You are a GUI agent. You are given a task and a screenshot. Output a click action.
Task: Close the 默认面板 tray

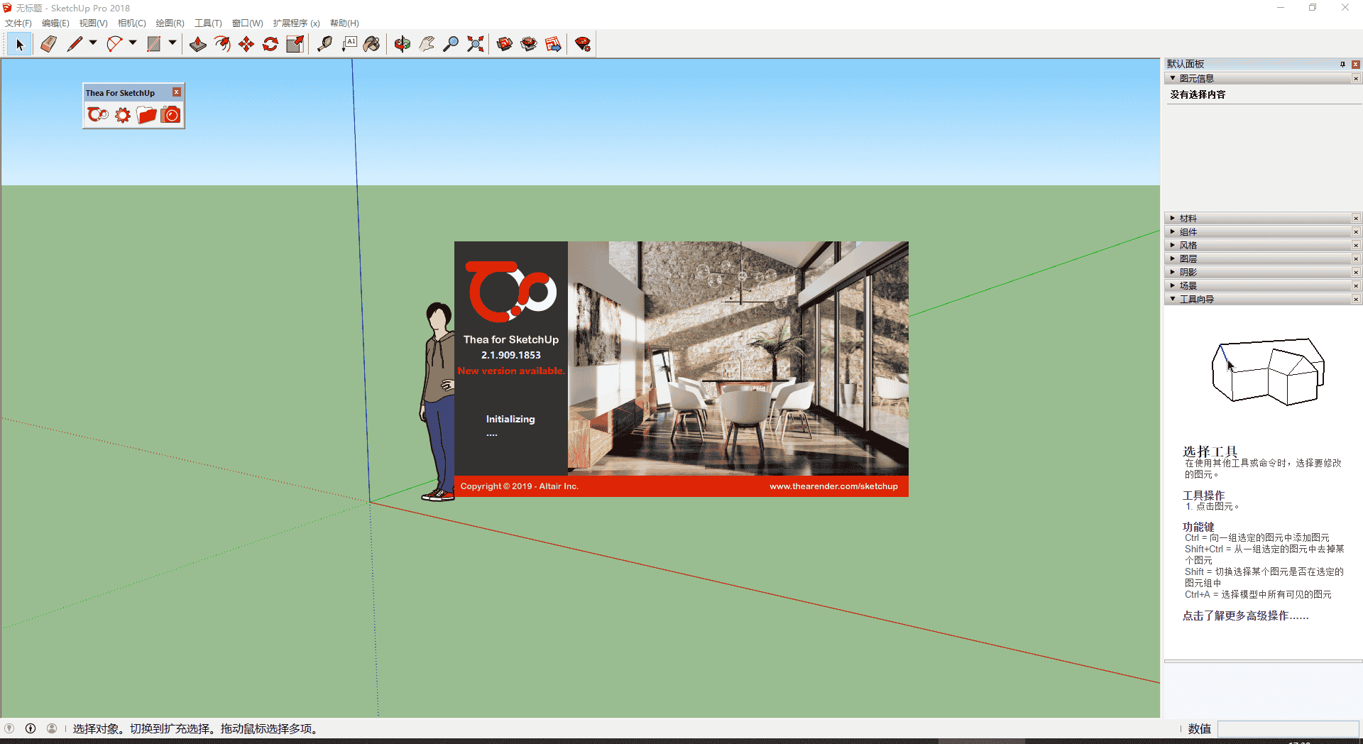[x=1356, y=65]
